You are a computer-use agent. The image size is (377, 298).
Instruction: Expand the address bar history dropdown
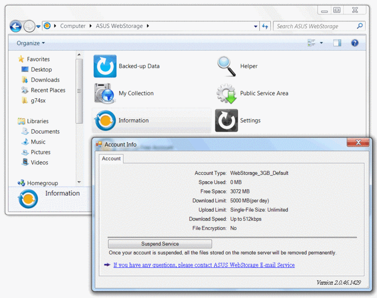255,26
